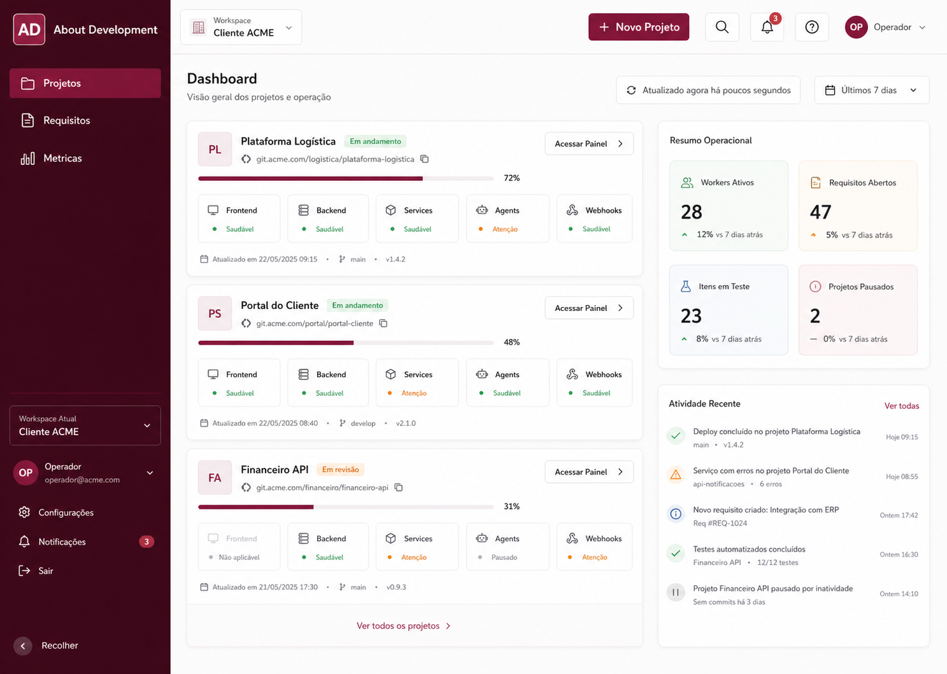Image resolution: width=947 pixels, height=674 pixels.
Task: Copy the Portal do Cliente repository URL
Action: (383, 324)
